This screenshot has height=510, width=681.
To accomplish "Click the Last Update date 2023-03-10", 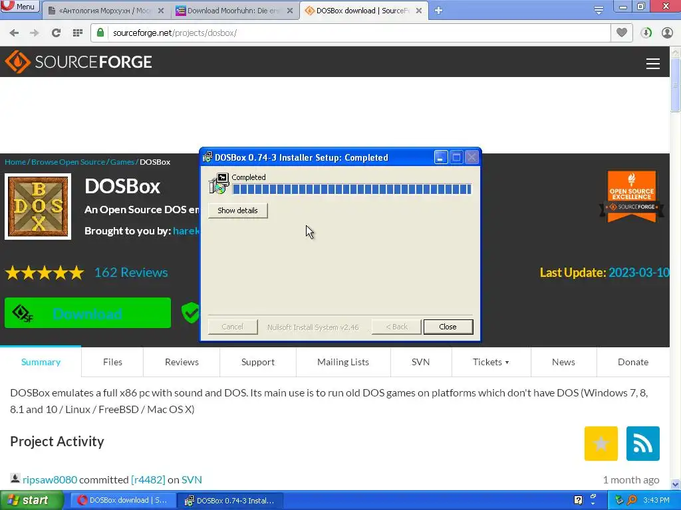I will pyautogui.click(x=638, y=272).
